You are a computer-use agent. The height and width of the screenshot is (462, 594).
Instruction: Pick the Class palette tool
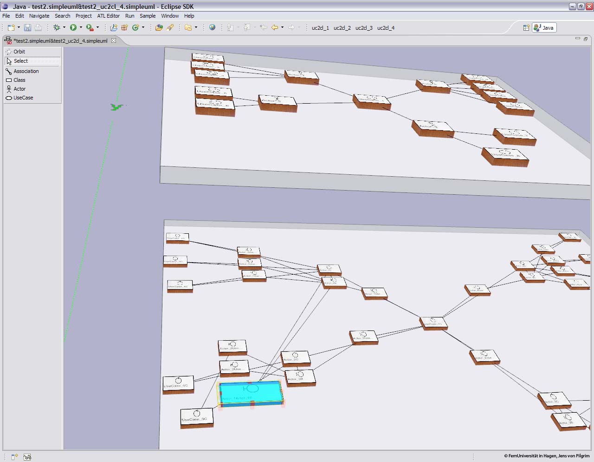32,80
